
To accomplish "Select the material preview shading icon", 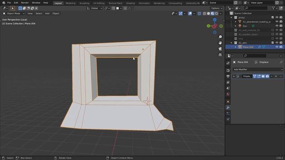I will pyautogui.click(x=212, y=13).
